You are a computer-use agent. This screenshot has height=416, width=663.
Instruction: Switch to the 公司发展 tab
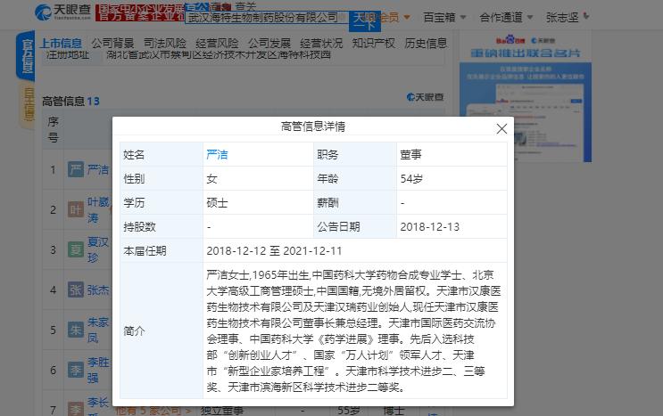tap(269, 43)
